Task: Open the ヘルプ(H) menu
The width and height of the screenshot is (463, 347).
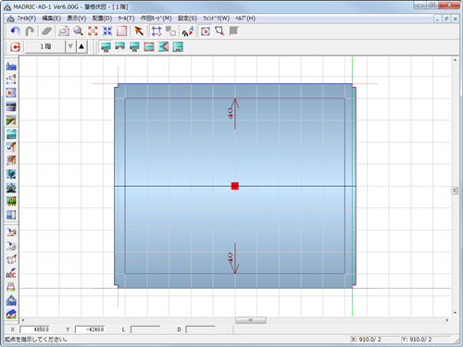Action: coord(245,19)
